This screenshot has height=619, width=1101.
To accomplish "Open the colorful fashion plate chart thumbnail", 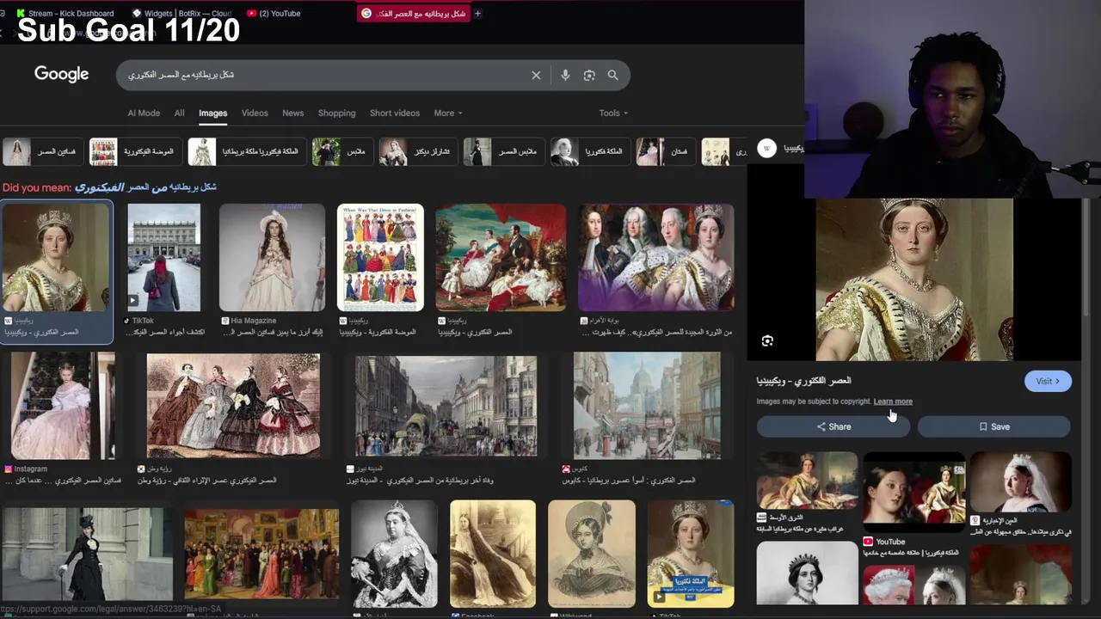I will pyautogui.click(x=380, y=257).
